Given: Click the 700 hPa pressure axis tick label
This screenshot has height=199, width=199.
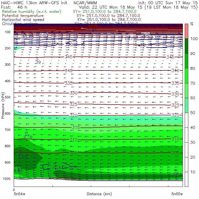Looking at the screenshot, I should (x=8, y=130).
